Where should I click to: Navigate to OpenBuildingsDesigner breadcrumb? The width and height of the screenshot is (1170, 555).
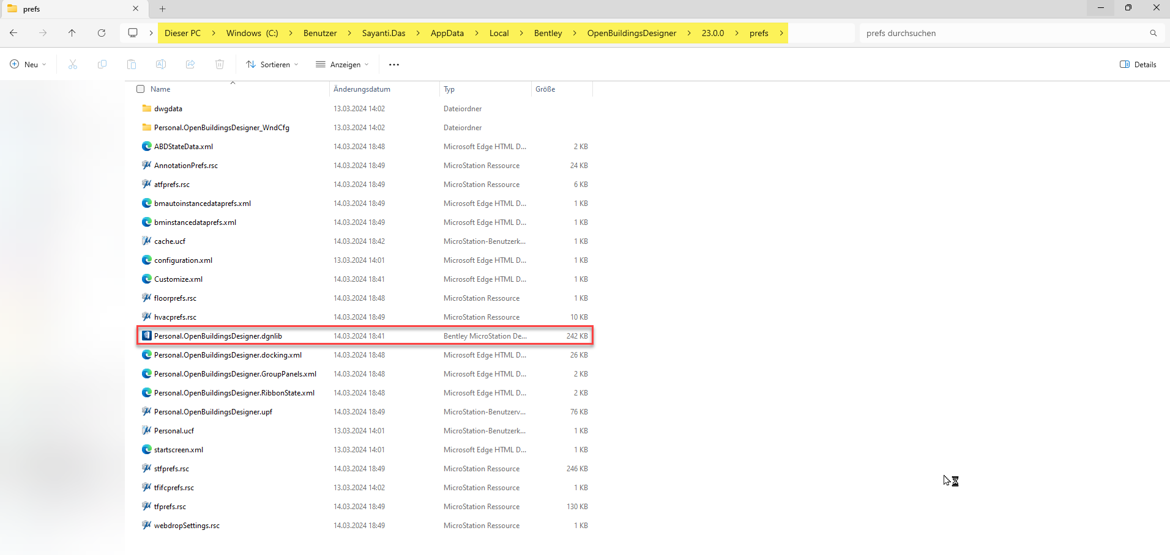pyautogui.click(x=632, y=33)
